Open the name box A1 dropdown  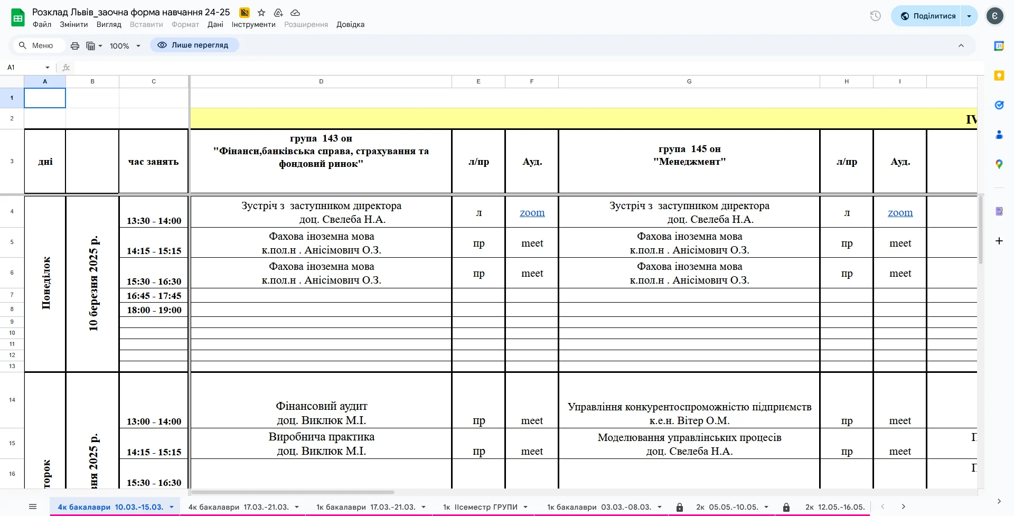tap(46, 68)
